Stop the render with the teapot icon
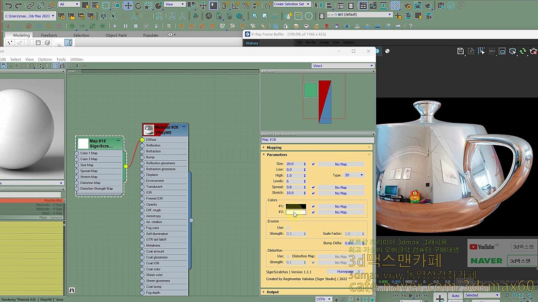Image resolution: width=538 pixels, height=302 pixels. coord(534,51)
